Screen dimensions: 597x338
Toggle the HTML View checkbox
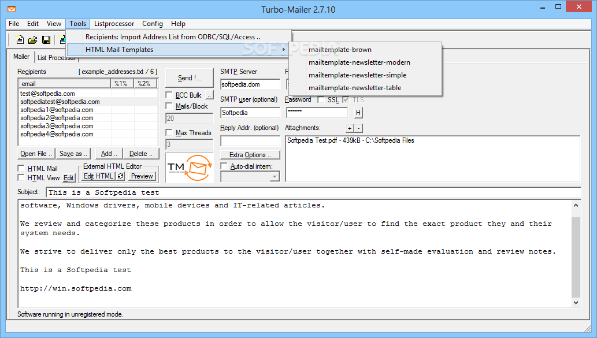(x=21, y=177)
